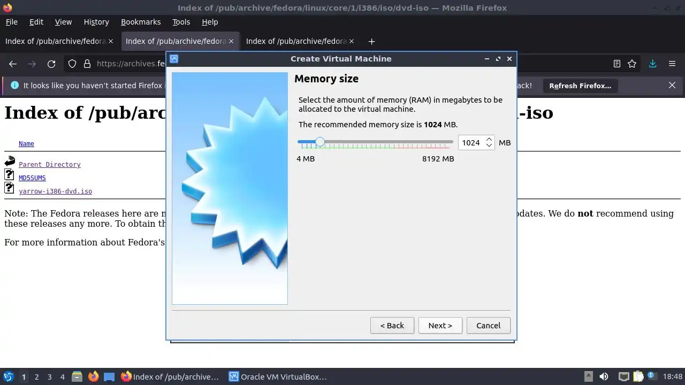Bookmark this page with star icon

click(632, 64)
